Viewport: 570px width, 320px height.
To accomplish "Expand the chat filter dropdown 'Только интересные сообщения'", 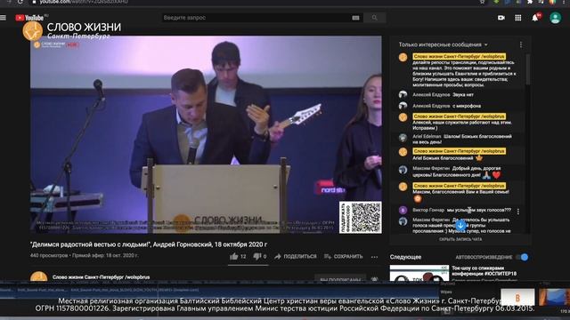I will point(444,44).
